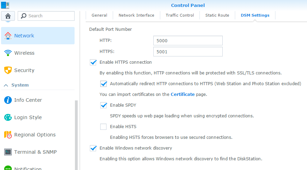Open Terminal & SNMP via the terminal icon
The image size is (307, 170).
[x=8, y=152]
